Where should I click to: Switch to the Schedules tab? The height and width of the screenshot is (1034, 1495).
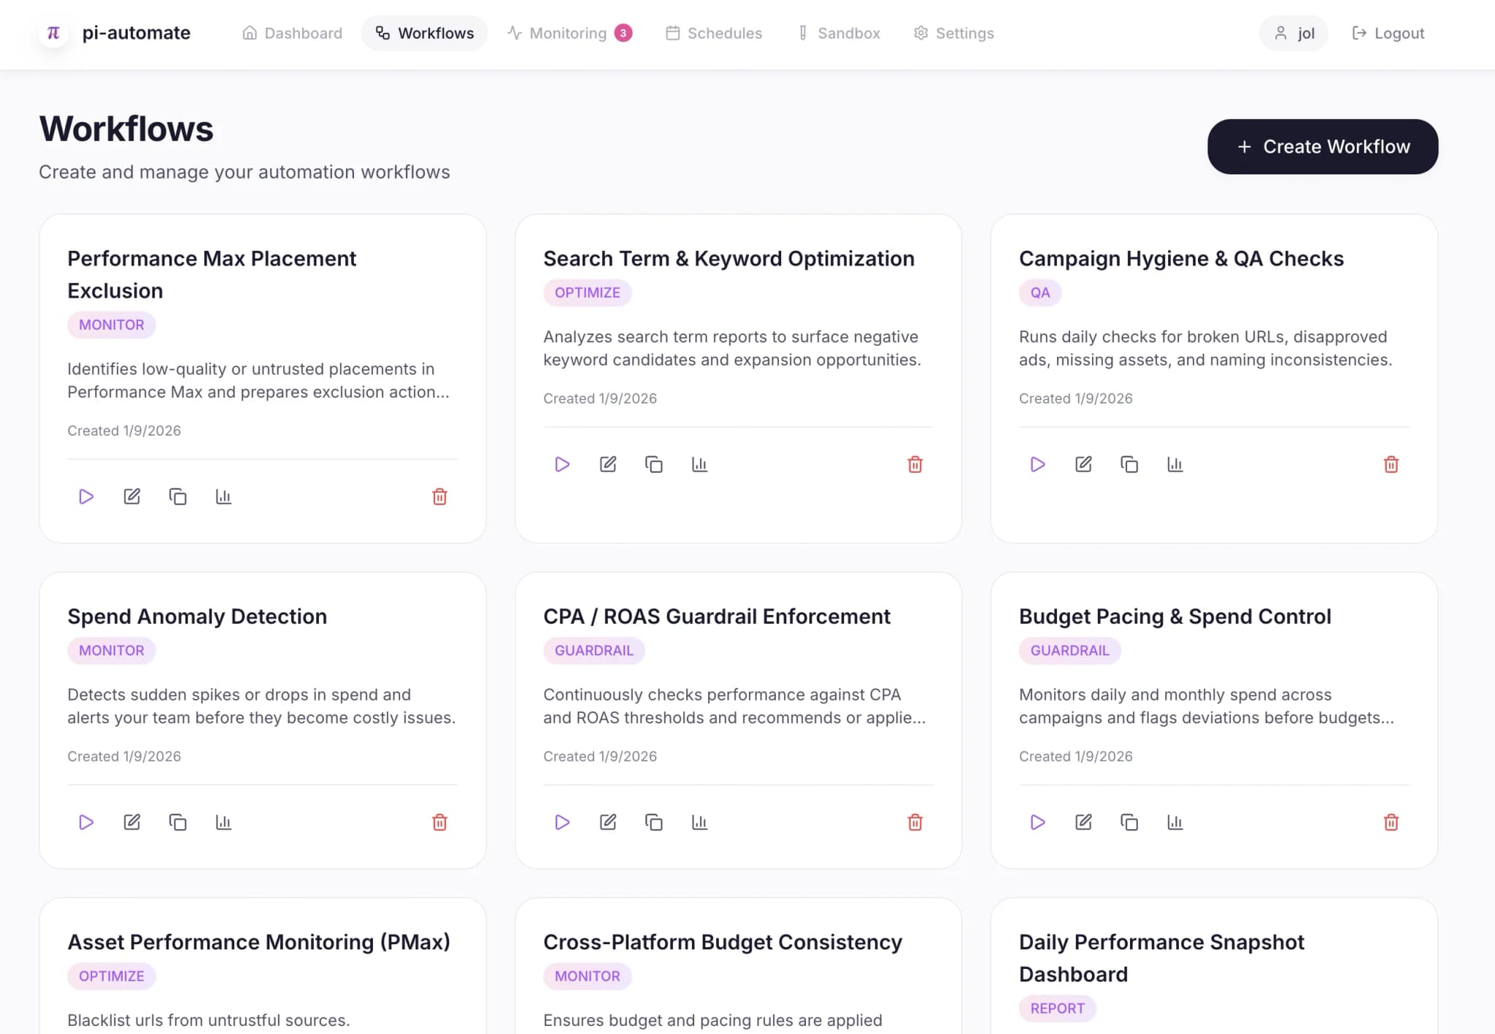click(714, 33)
